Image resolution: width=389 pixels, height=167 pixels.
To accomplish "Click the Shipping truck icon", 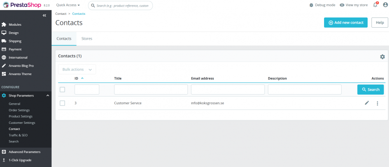I will 4,41.
